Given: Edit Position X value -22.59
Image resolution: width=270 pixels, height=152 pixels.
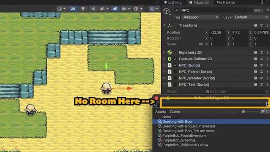Looking at the screenshot, I should point(217,33).
